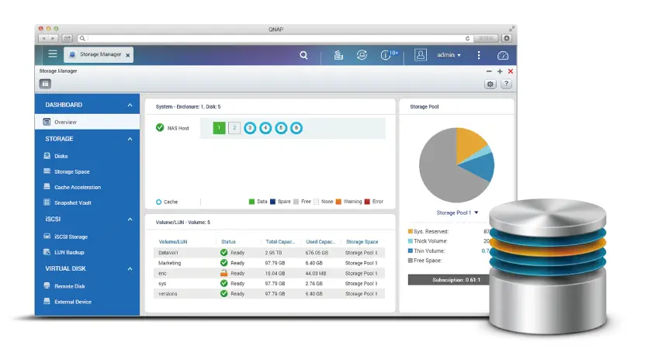Click the LUN Backup sidebar icon

pos(47,252)
